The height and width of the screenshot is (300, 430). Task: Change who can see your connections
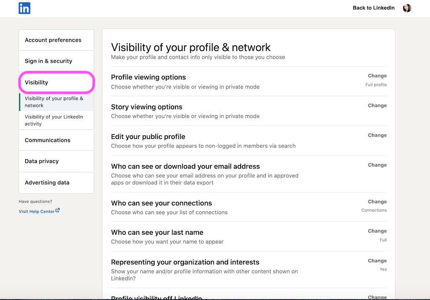click(377, 202)
